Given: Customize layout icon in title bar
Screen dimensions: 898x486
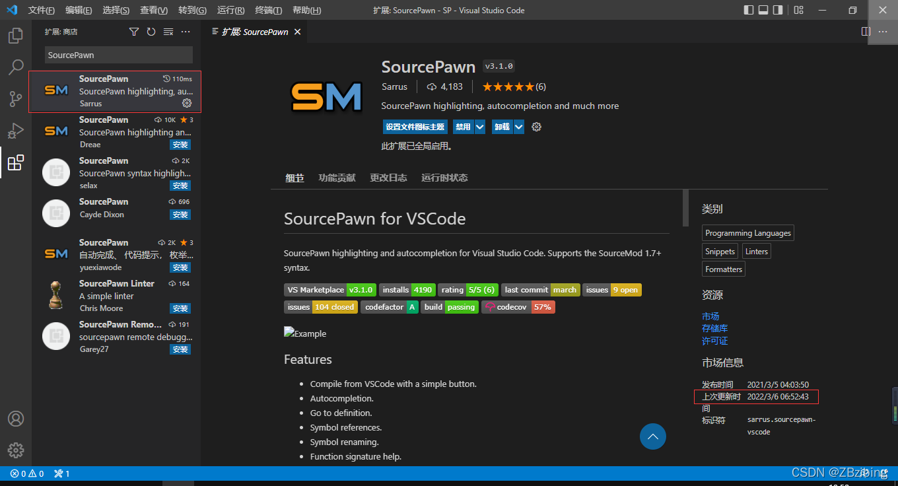Looking at the screenshot, I should 799,10.
